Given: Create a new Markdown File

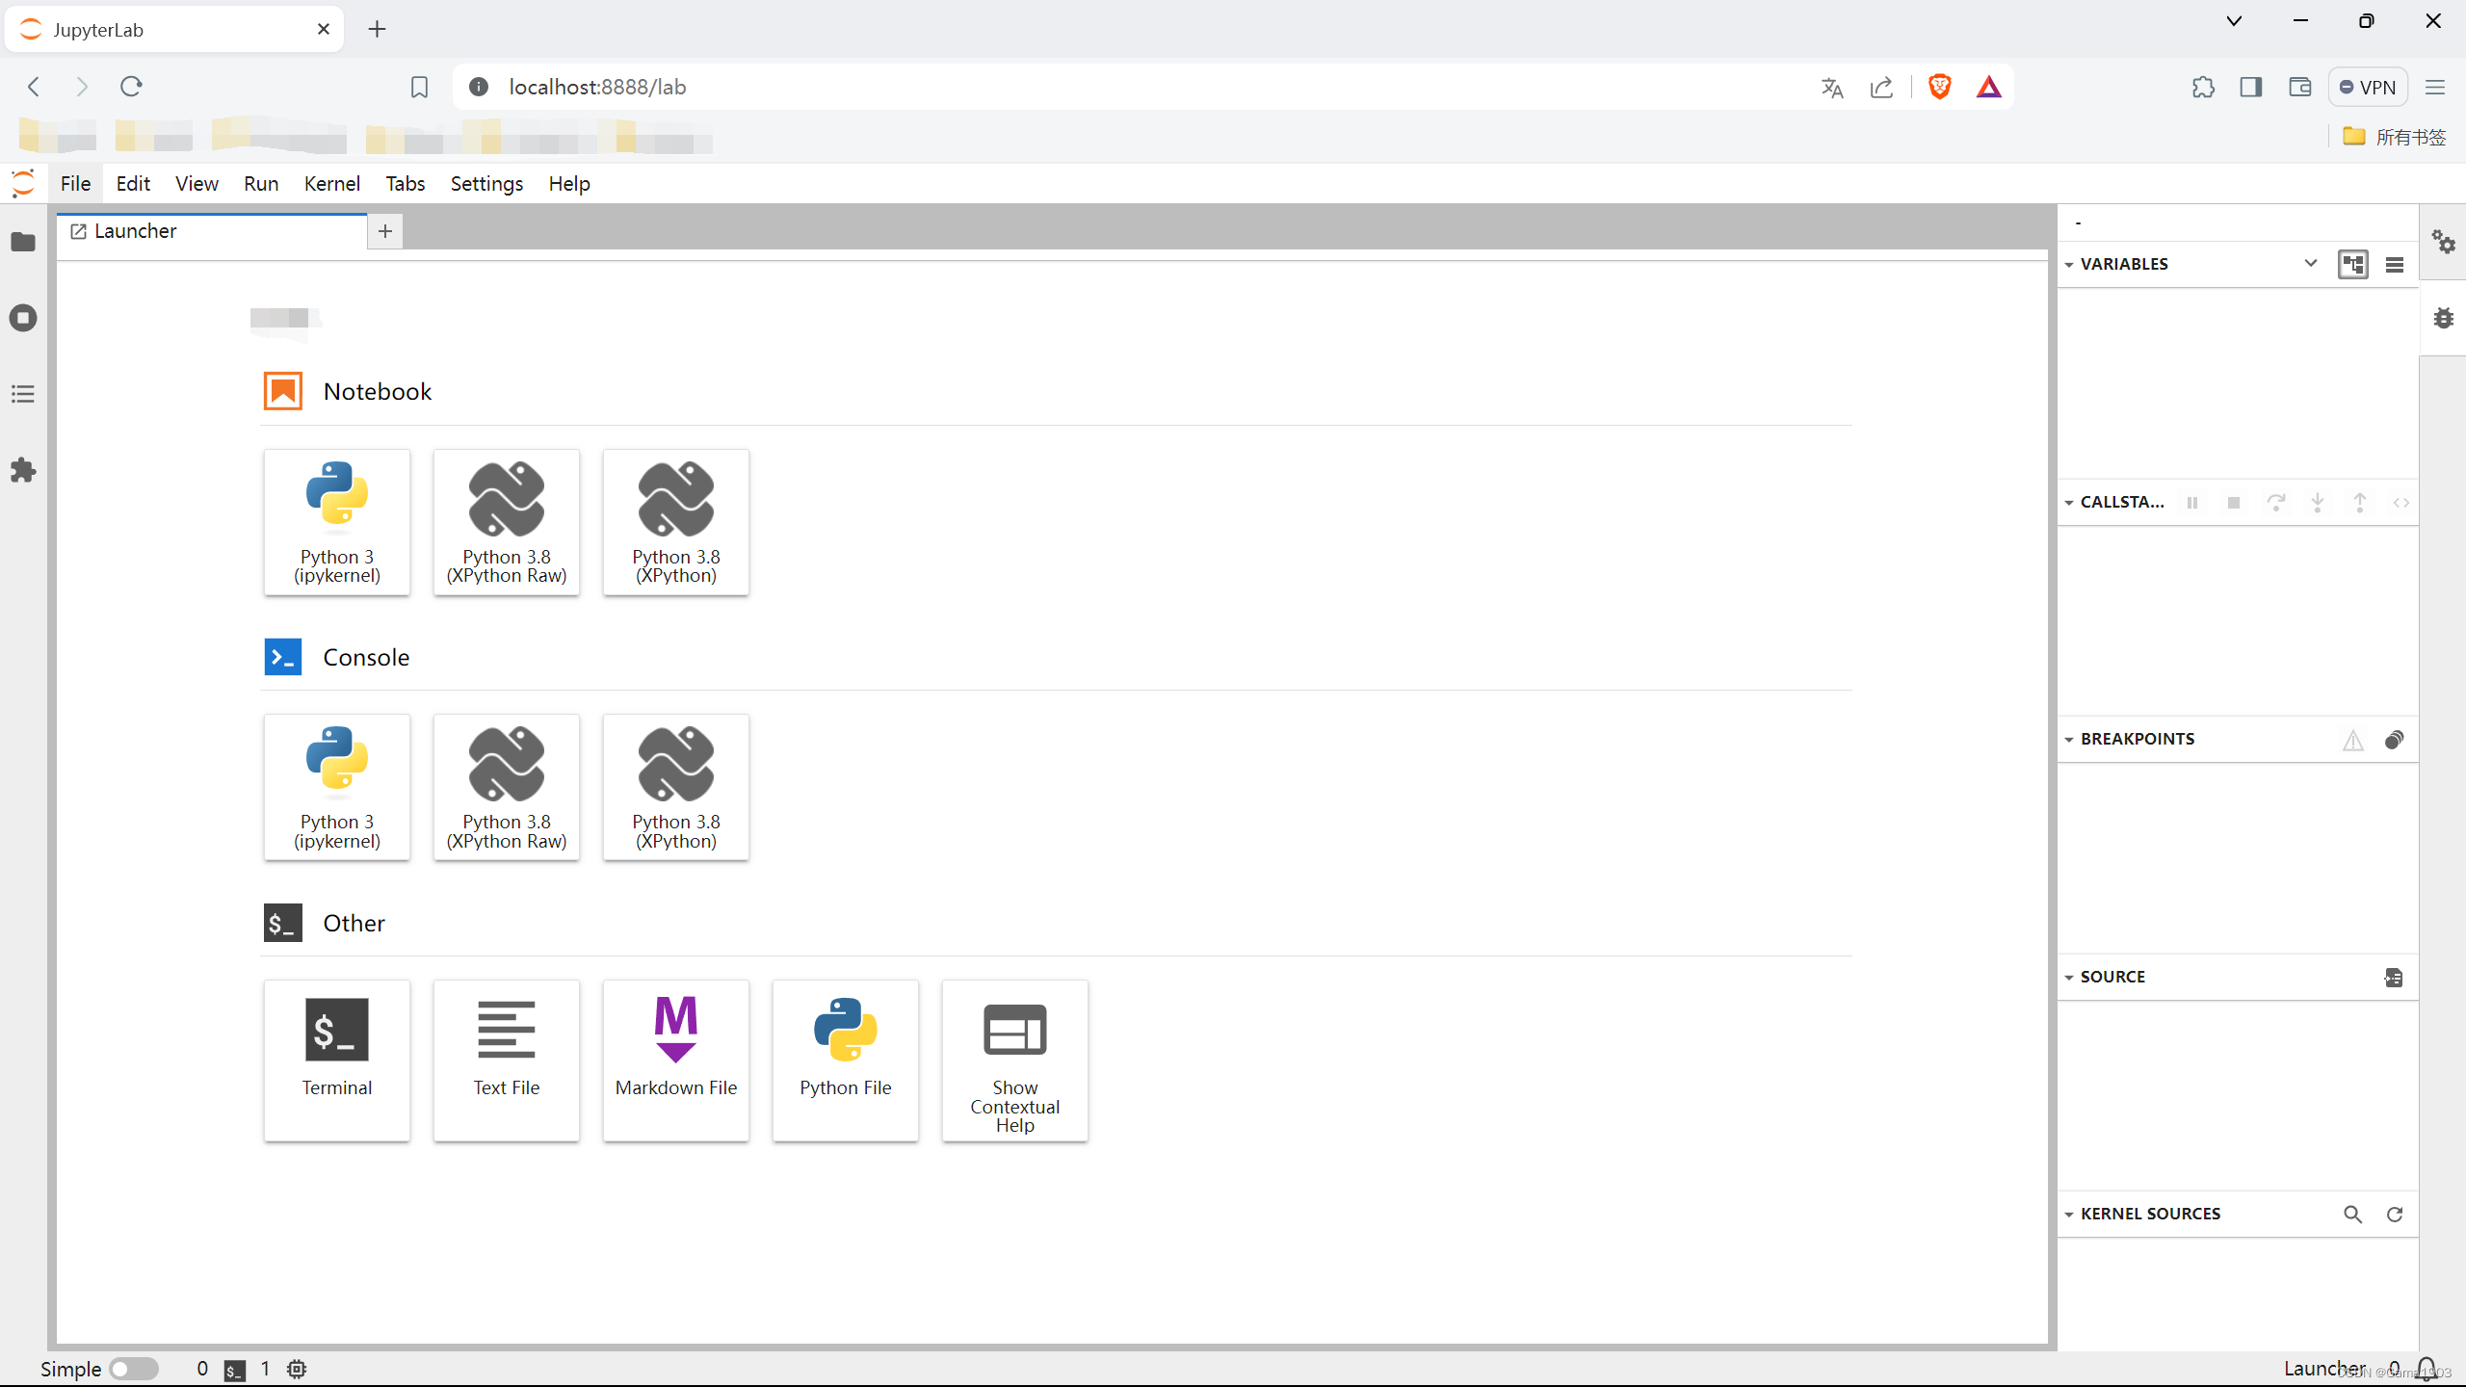Looking at the screenshot, I should [x=675, y=1060].
